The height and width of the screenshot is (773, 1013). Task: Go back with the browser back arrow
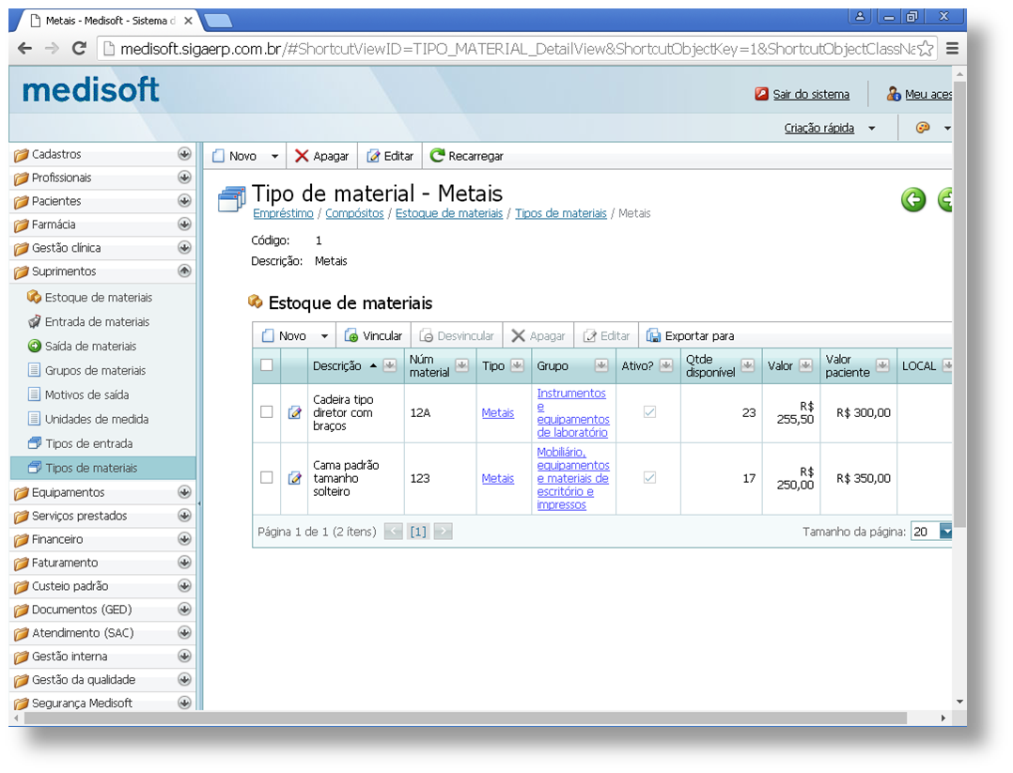[x=24, y=49]
